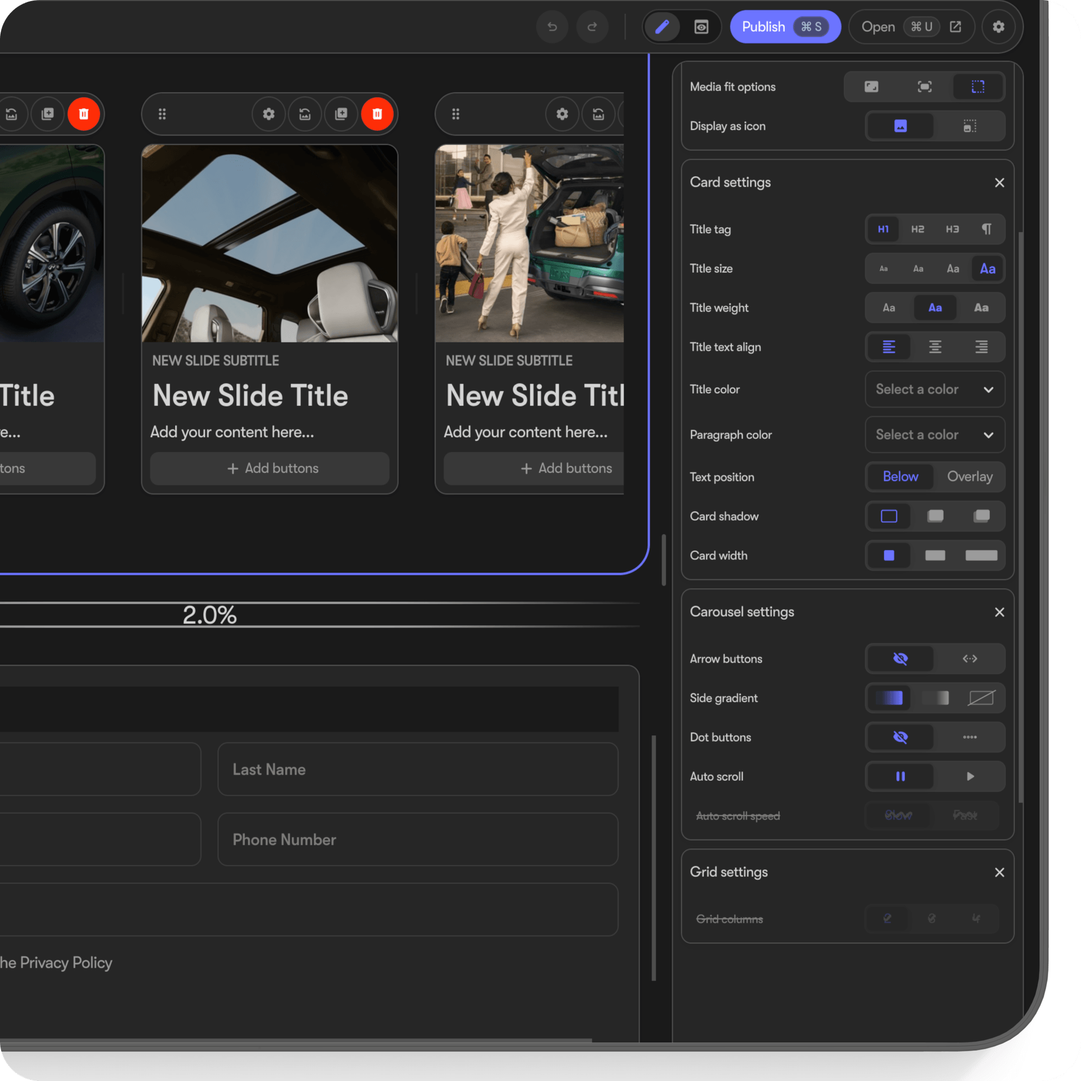Viewport: 1081px width, 1081px height.
Task: Show carousel Arrow buttons
Action: click(970, 659)
